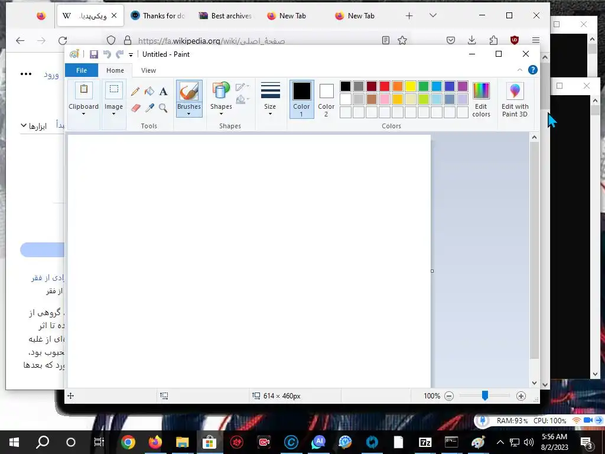This screenshot has width=605, height=454.
Task: Select the Eraser tool
Action: (x=135, y=108)
